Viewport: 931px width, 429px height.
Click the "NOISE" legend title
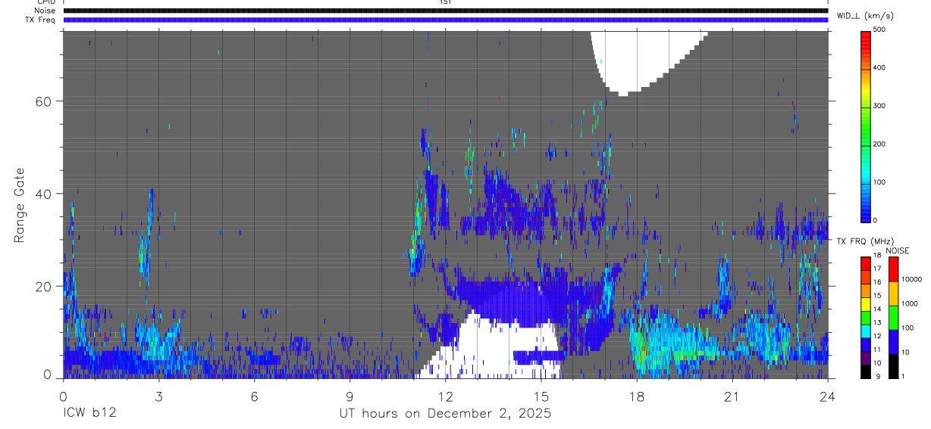[898, 250]
